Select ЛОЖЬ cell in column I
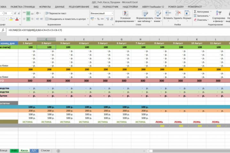 tap(159, 122)
